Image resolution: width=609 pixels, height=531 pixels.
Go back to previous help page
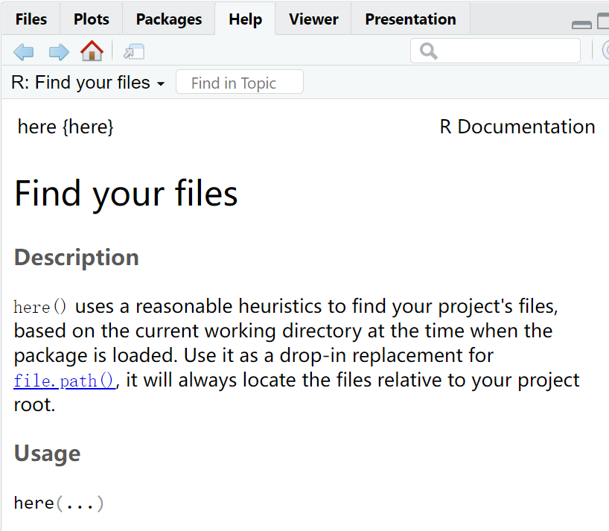(x=24, y=51)
